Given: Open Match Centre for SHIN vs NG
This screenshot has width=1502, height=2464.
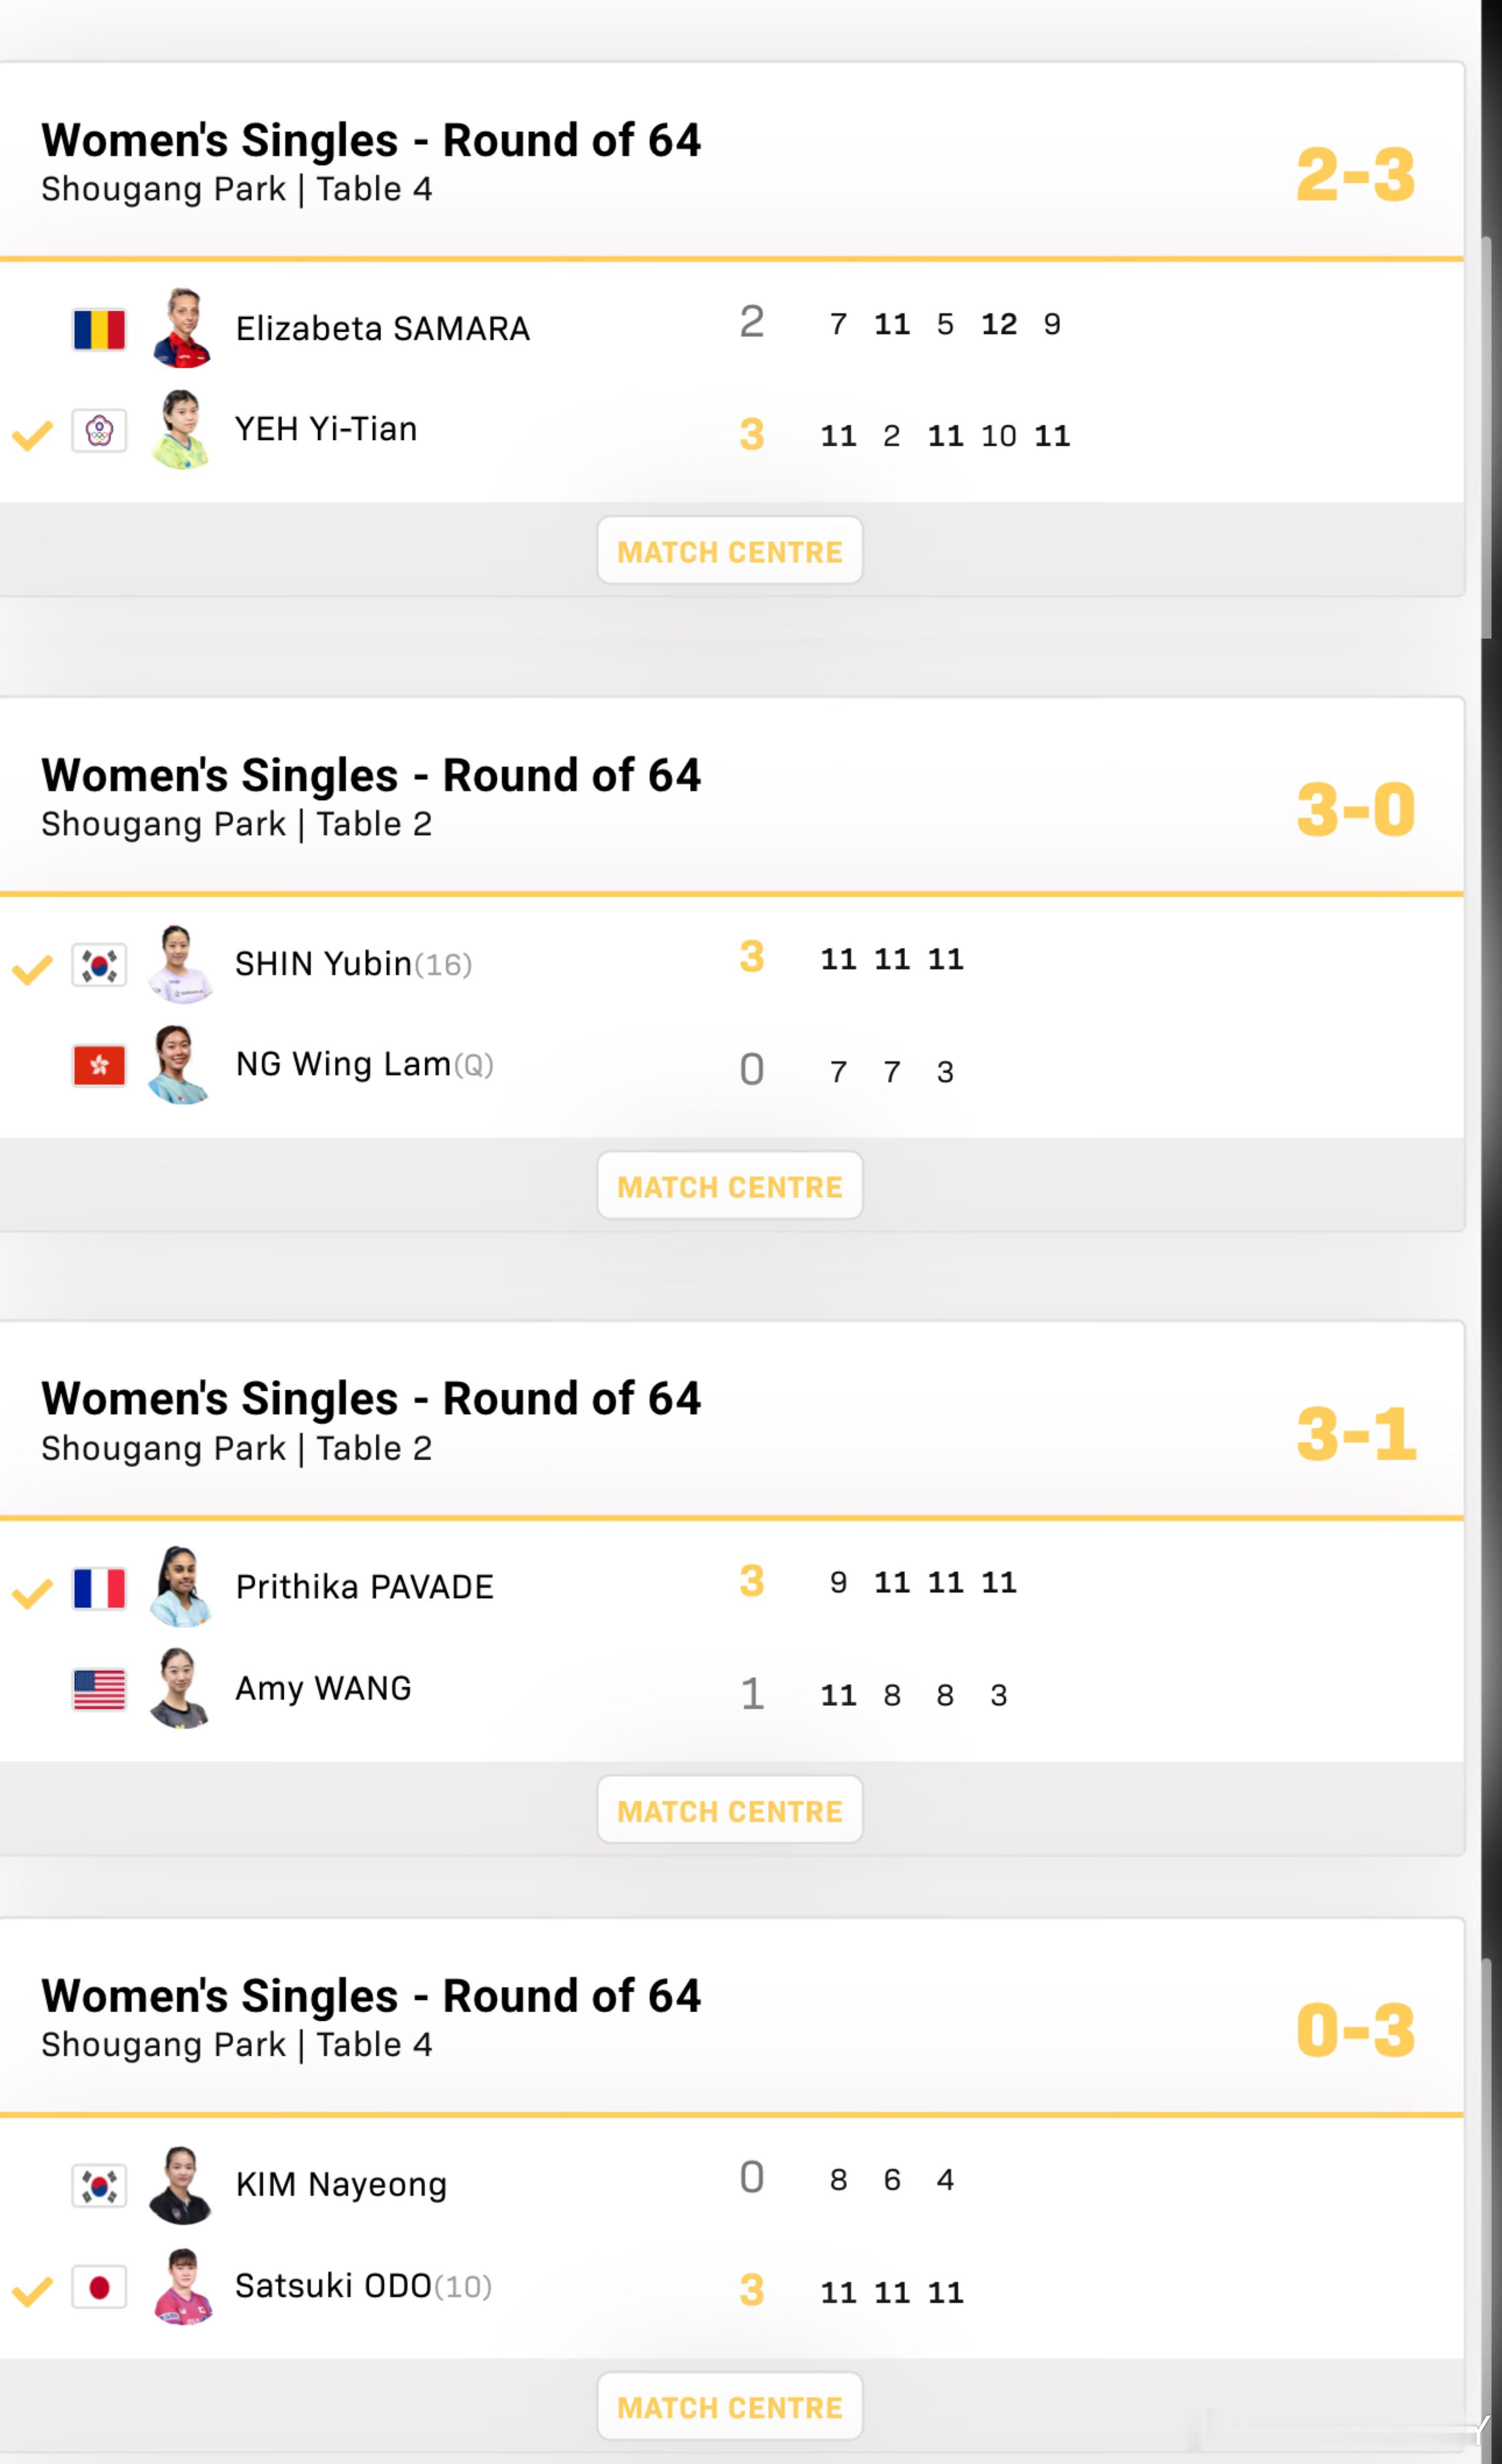Looking at the screenshot, I should [x=730, y=1186].
